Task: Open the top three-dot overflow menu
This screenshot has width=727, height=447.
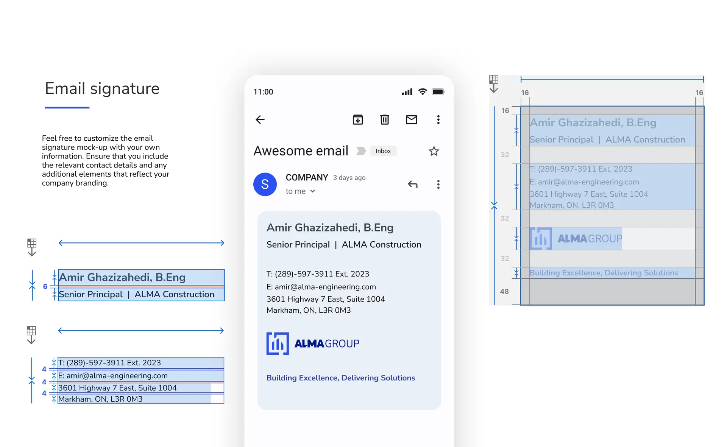Action: pyautogui.click(x=438, y=120)
